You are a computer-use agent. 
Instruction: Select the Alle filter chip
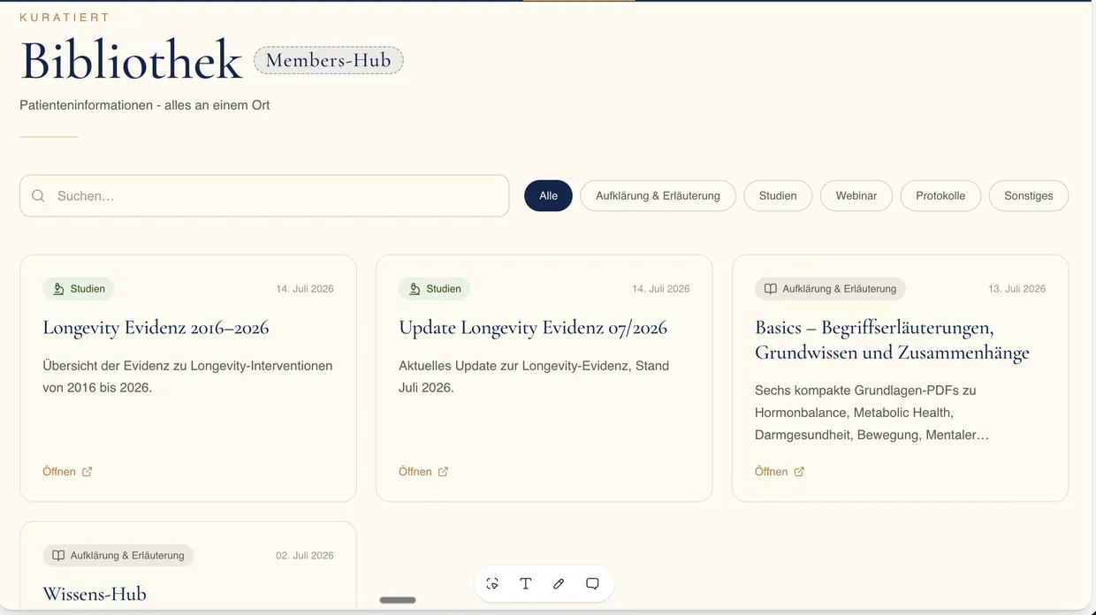pos(548,196)
